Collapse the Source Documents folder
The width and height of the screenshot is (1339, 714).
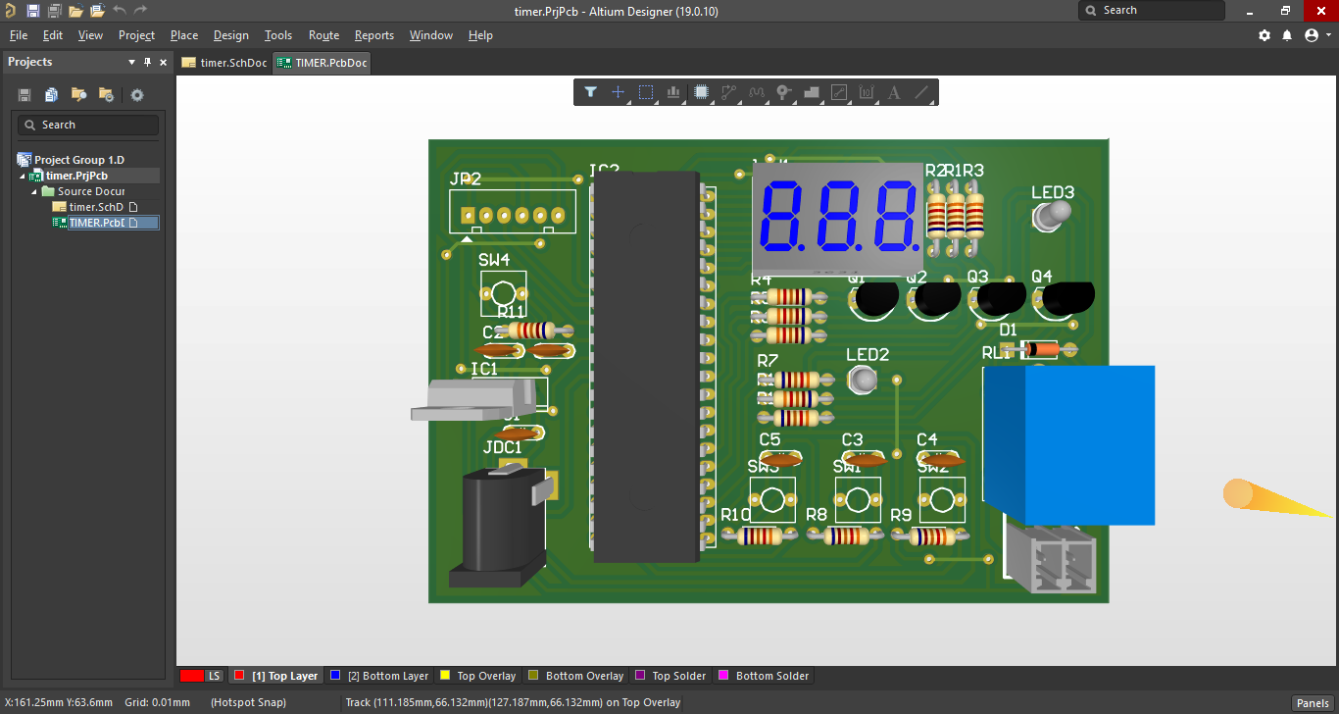point(34,191)
